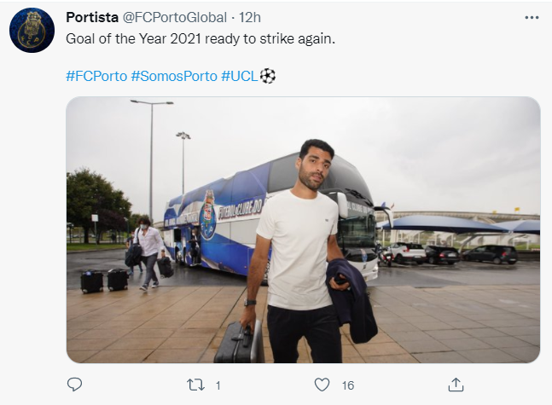Click the masked person walking in photo
The width and height of the screenshot is (552, 405).
click(x=150, y=250)
